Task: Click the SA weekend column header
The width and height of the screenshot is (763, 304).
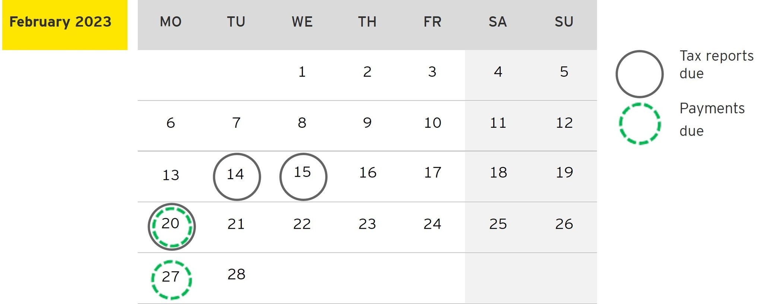Action: (x=498, y=22)
